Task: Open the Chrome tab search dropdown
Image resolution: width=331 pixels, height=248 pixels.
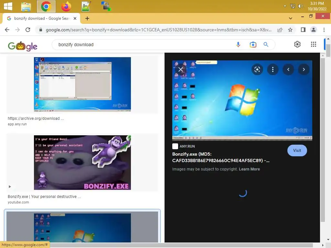Action: pos(291,18)
